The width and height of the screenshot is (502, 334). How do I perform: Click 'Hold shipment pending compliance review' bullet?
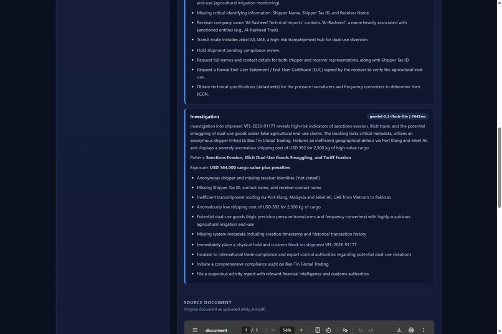[238, 50]
